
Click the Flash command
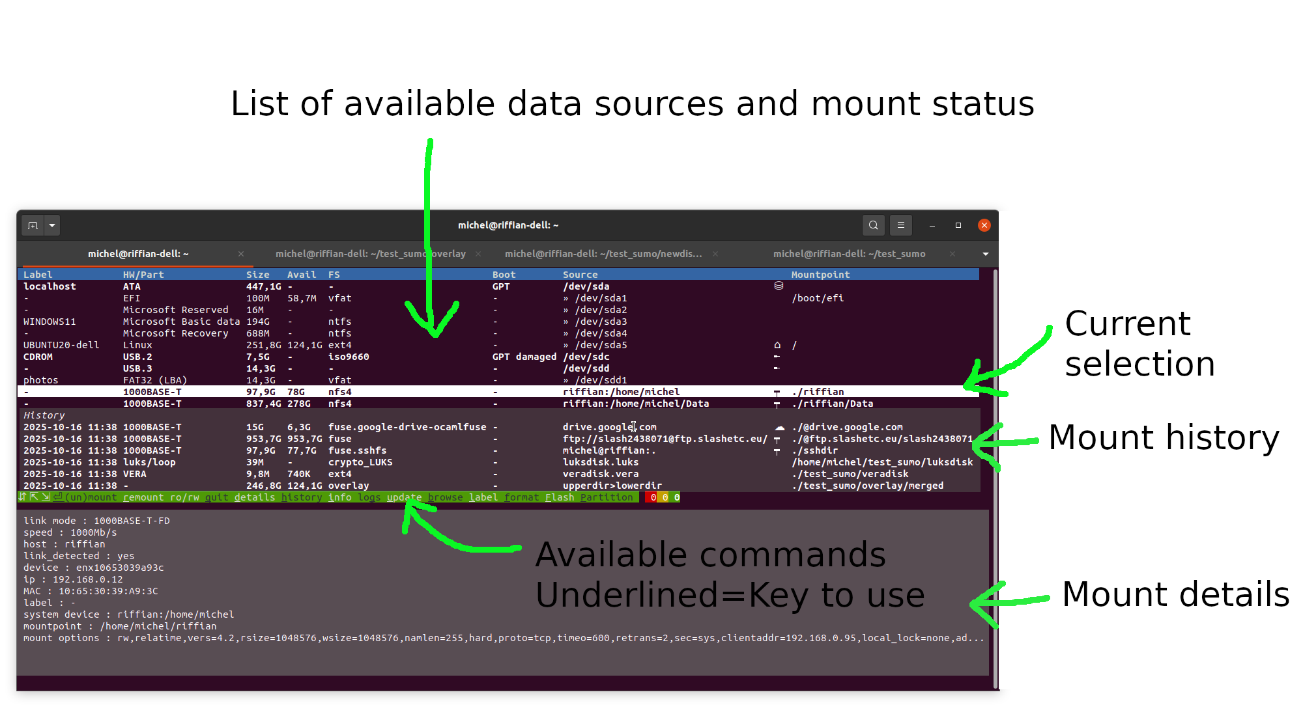[x=560, y=497]
